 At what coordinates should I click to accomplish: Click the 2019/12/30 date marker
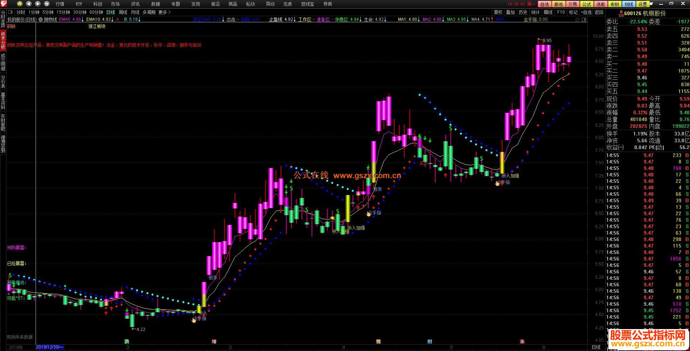pyautogui.click(x=50, y=347)
